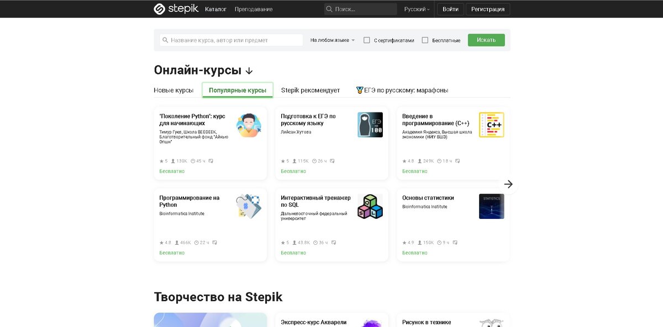This screenshot has height=327, width=663.
Task: Click the Statistics course cover image
Action: coord(492,207)
